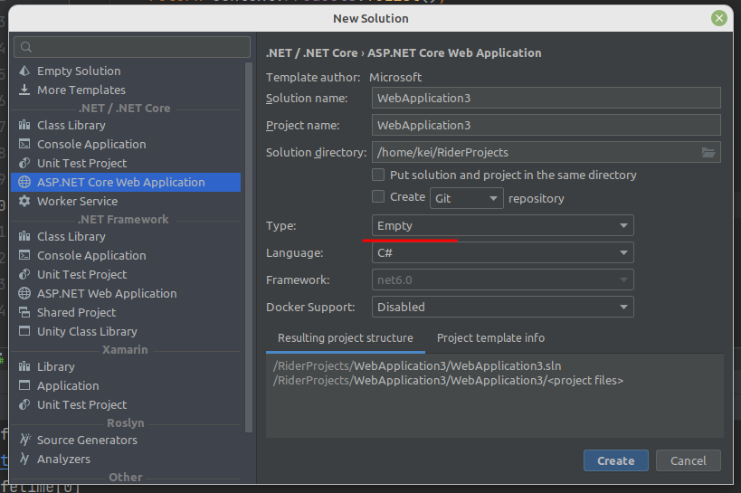Click the Unity Class Library icon

click(x=24, y=331)
